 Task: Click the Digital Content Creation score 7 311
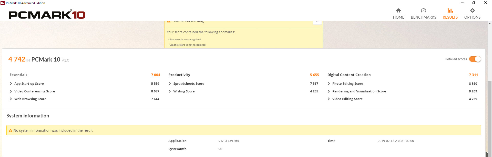coord(473,75)
